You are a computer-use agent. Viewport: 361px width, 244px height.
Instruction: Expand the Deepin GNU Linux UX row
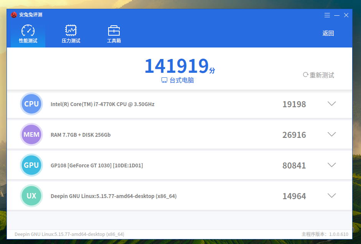click(331, 195)
